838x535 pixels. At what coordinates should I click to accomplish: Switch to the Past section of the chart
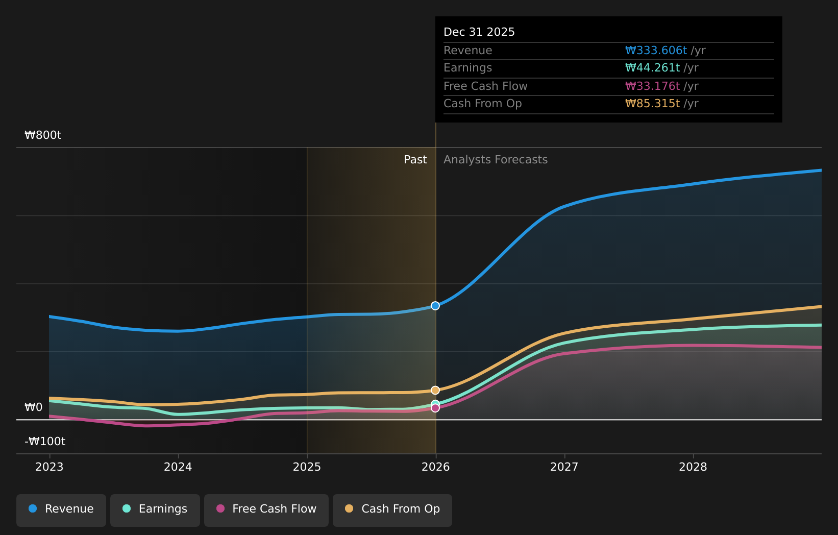415,159
